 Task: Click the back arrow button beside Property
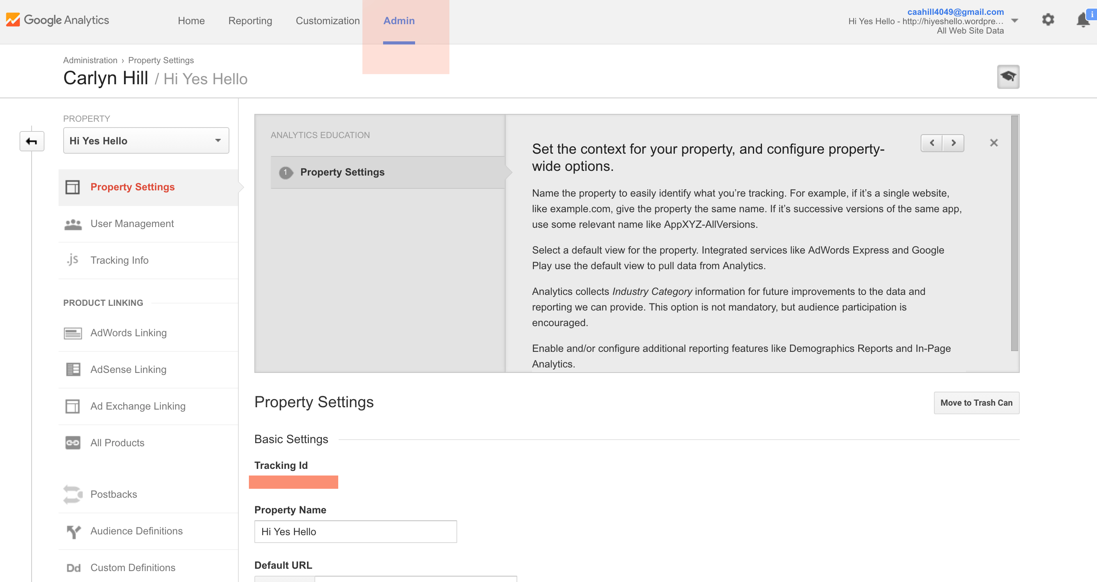(32, 141)
